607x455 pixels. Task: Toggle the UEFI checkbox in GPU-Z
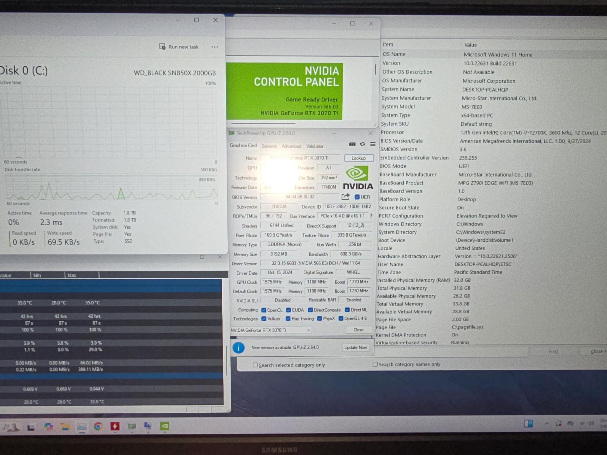[x=357, y=197]
